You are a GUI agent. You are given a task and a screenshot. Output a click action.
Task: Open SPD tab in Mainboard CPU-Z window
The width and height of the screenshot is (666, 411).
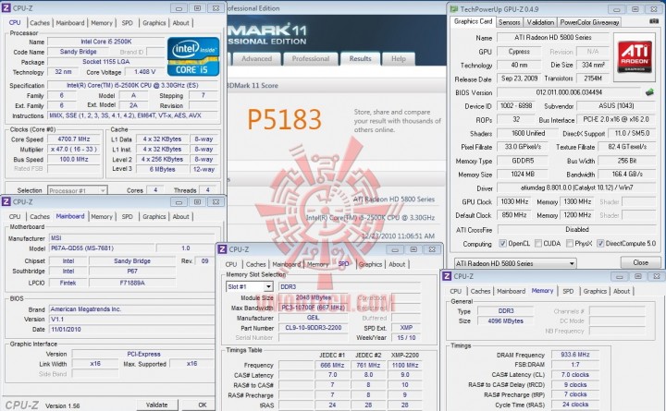coord(128,216)
